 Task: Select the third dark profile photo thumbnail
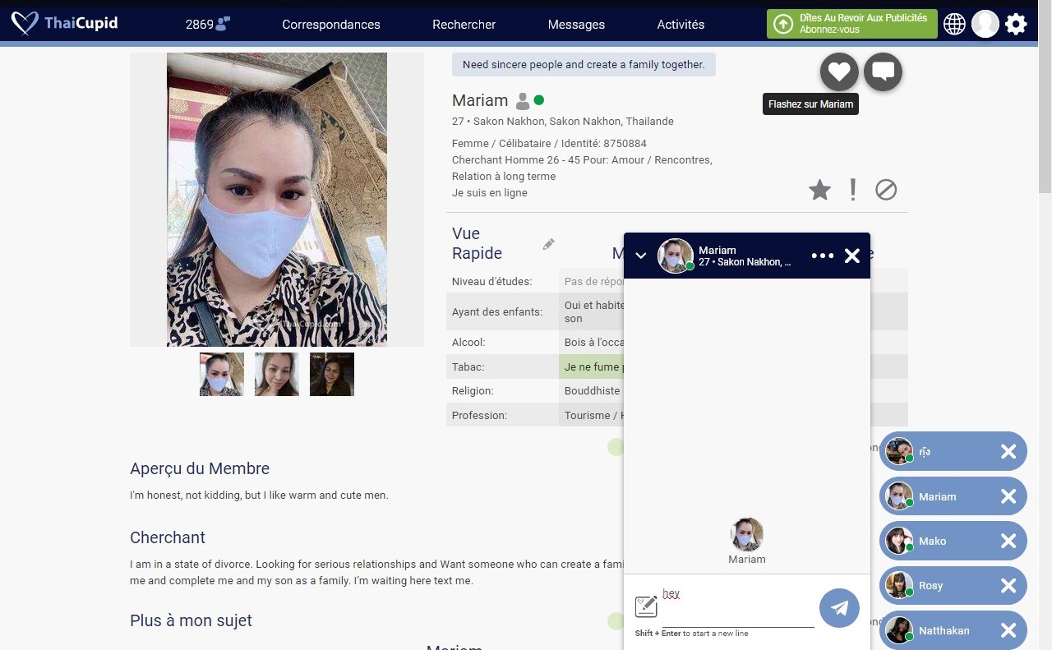pos(332,375)
